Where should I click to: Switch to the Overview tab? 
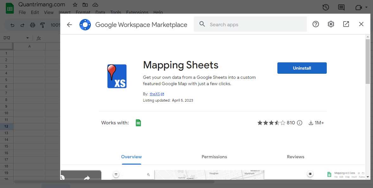tap(131, 157)
